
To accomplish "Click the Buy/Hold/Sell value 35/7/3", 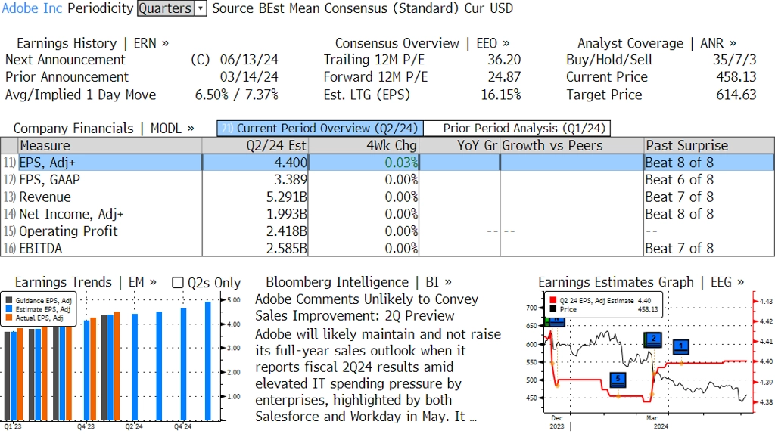I will pyautogui.click(x=734, y=60).
